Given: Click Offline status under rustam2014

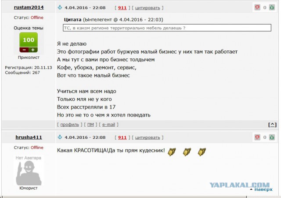Looking at the screenshot, I should [x=37, y=18].
